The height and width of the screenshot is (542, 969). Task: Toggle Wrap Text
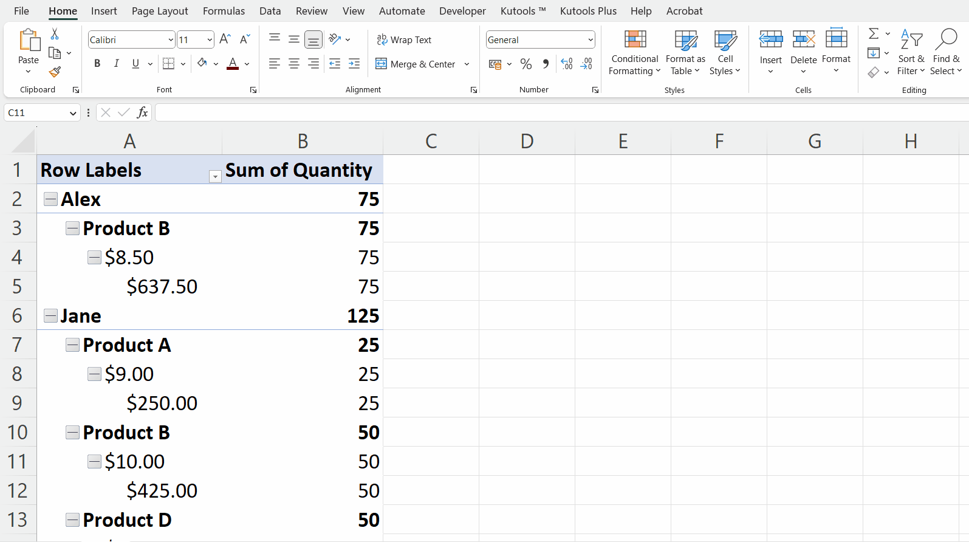point(404,39)
